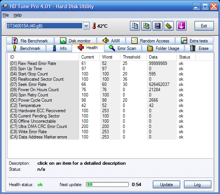This screenshot has height=194, width=220.
Task: Close the HD Tune Pro window
Action: pyautogui.click(x=214, y=6)
